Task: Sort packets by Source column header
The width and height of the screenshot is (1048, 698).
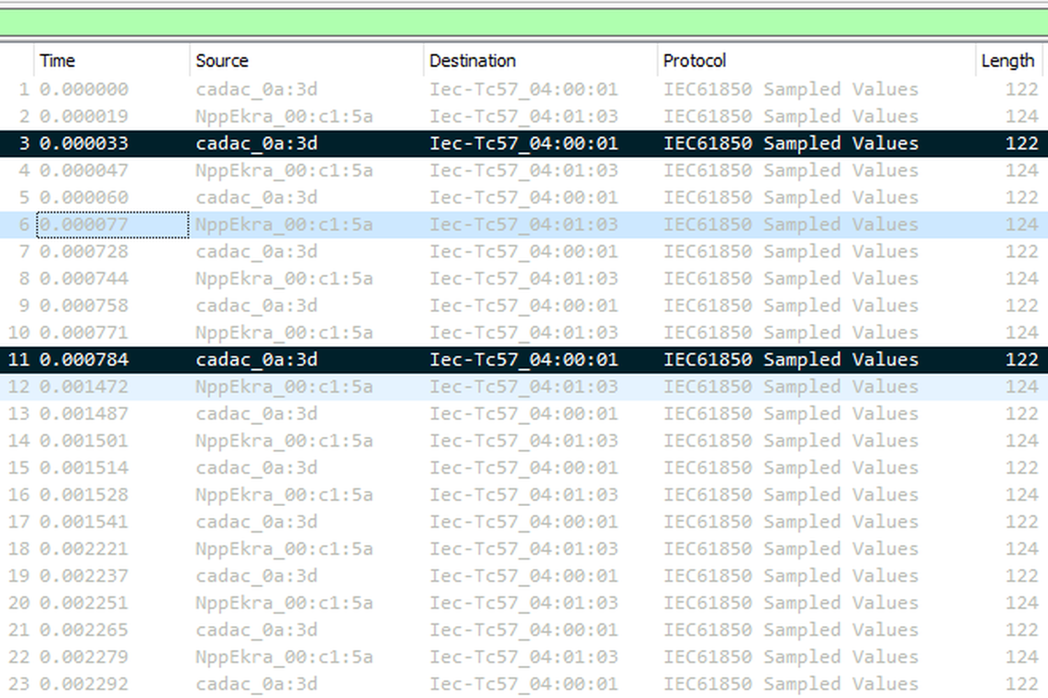Action: 306,61
